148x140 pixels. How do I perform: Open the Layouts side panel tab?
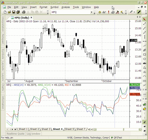[3, 66]
